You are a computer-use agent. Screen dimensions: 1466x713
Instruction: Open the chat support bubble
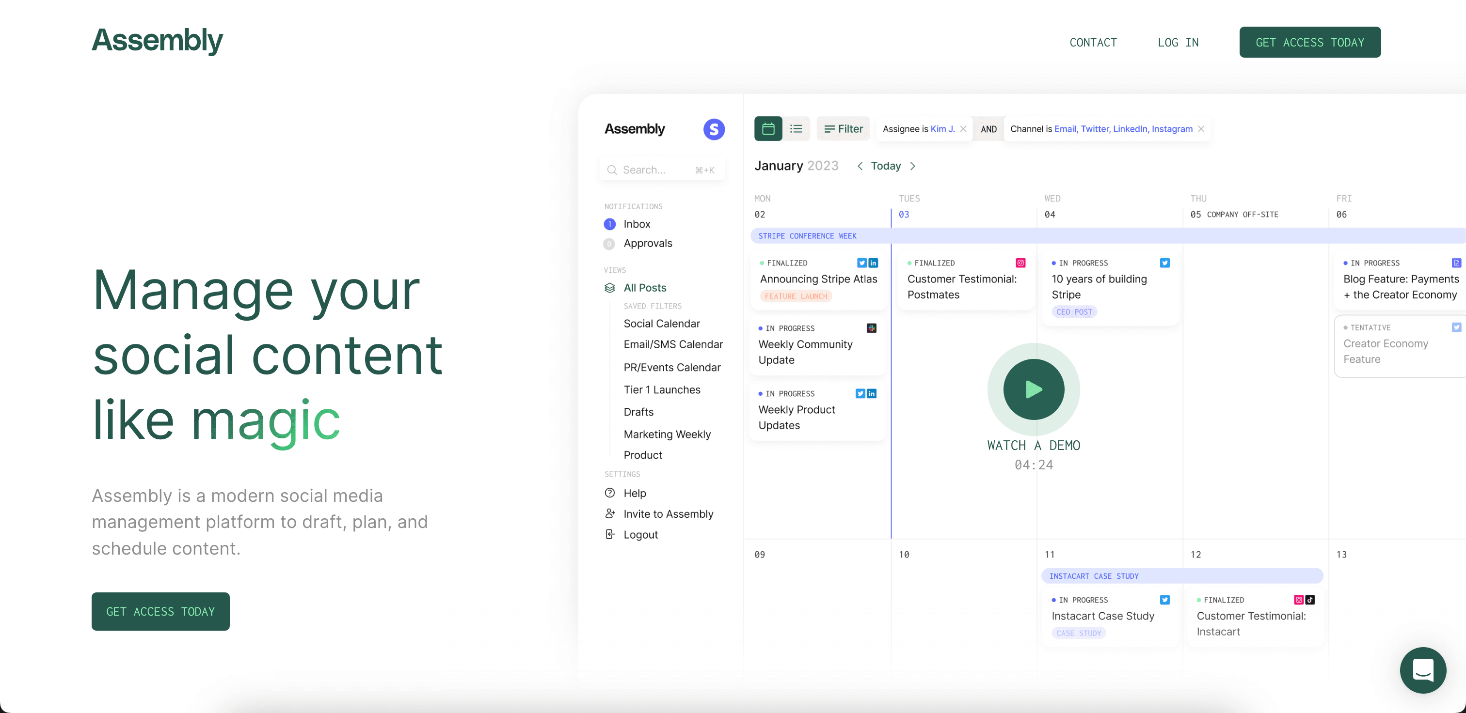pyautogui.click(x=1422, y=670)
